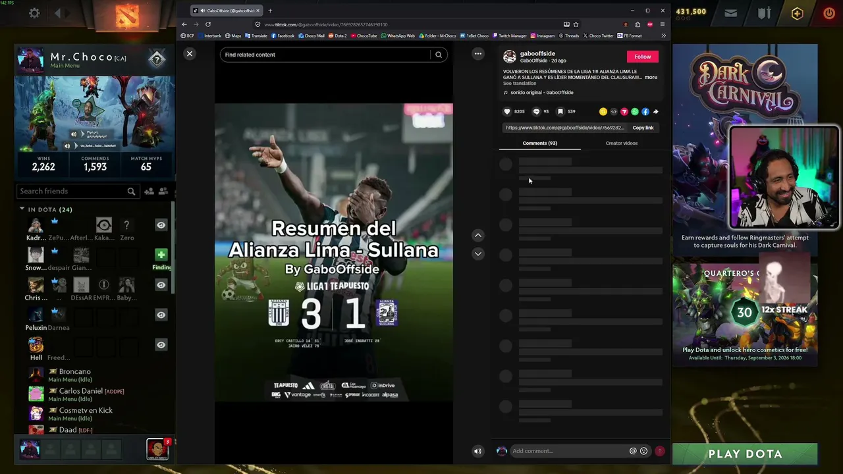Switch to Creator videos tab
This screenshot has height=474, width=843.
(622, 143)
